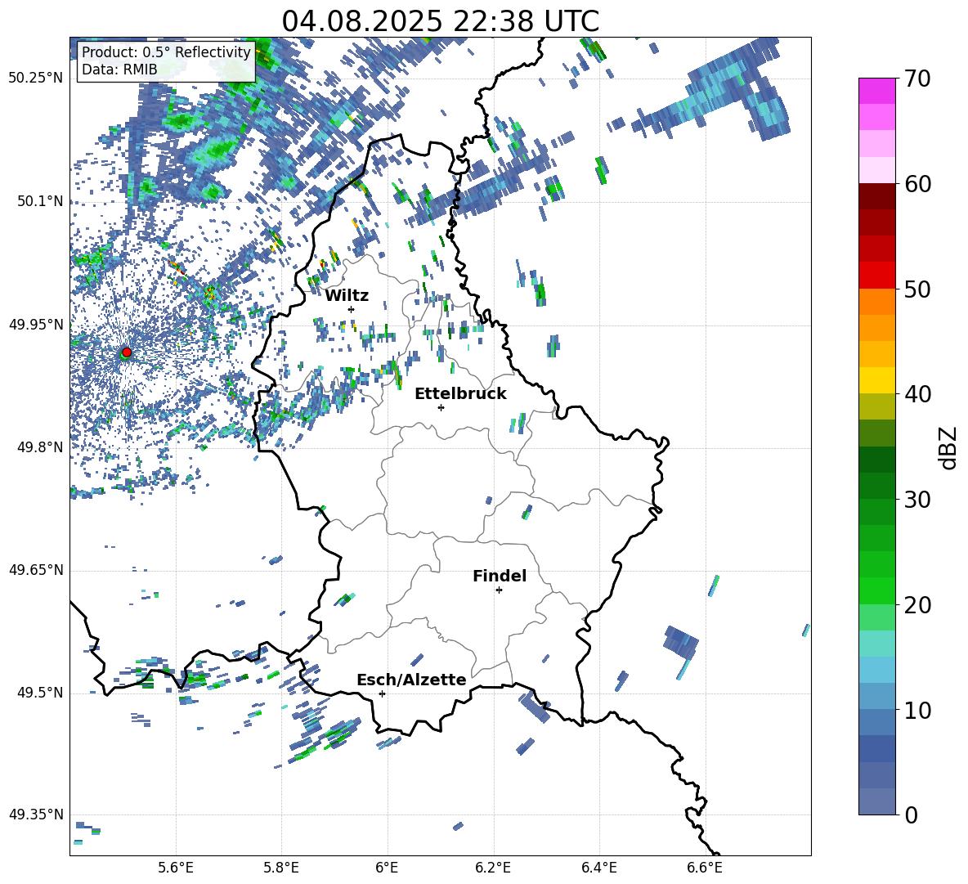Viewport: 968px width, 884px height.
Task: Click the yellow colorbar segment just above 40 dBZ
Action: tap(876, 380)
